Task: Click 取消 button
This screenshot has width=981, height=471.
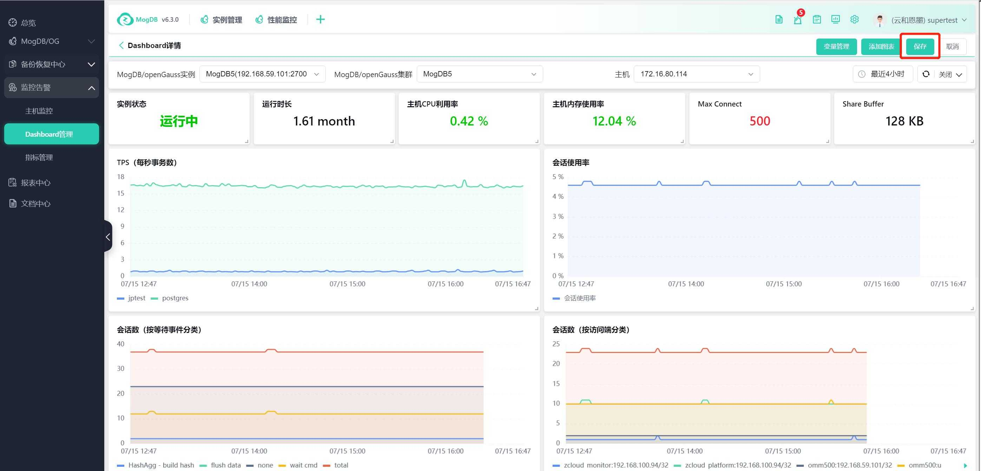Action: [953, 46]
